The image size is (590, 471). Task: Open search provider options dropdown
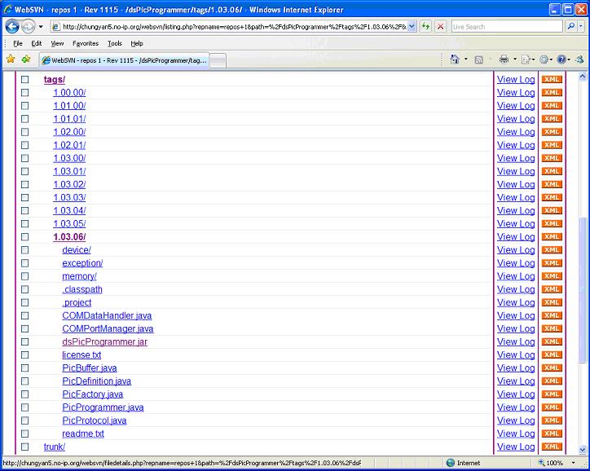coord(581,26)
